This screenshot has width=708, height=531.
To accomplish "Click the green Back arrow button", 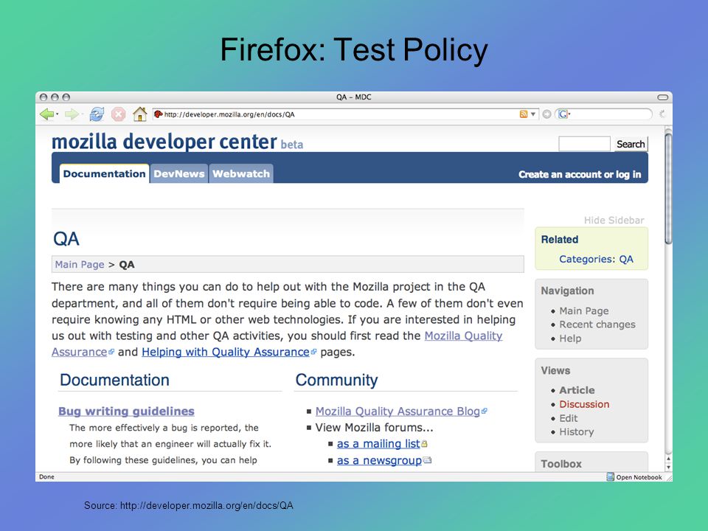I will pyautogui.click(x=47, y=114).
